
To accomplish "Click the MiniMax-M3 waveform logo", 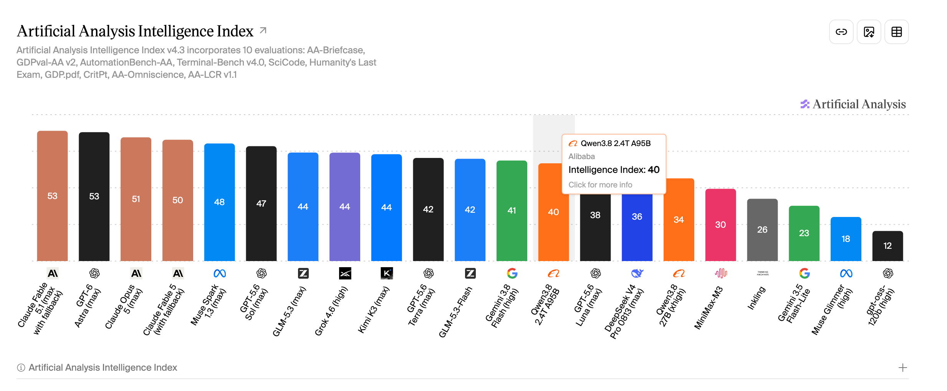I will [x=721, y=273].
